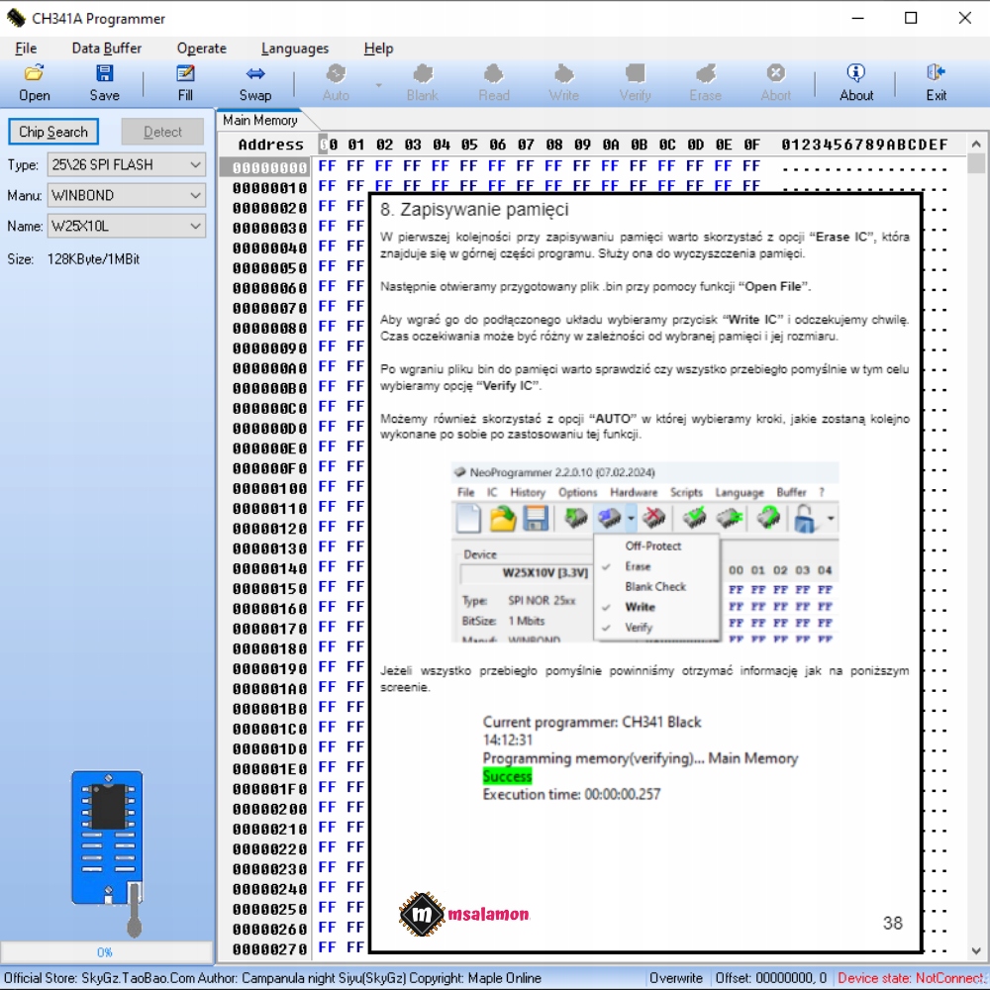990x990 pixels.
Task: Open the Data Buffer menu
Action: click(107, 49)
